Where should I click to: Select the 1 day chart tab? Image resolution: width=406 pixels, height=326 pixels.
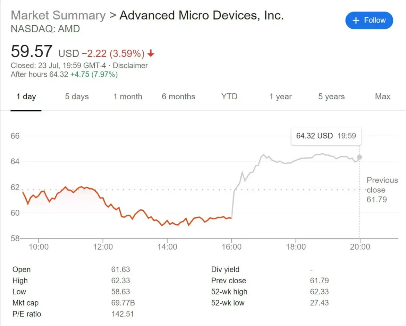click(26, 97)
